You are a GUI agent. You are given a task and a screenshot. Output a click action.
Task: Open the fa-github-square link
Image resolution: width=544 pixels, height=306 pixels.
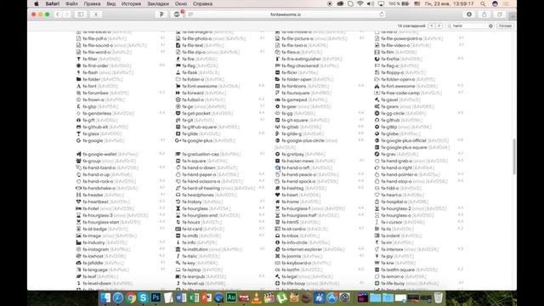(199, 127)
